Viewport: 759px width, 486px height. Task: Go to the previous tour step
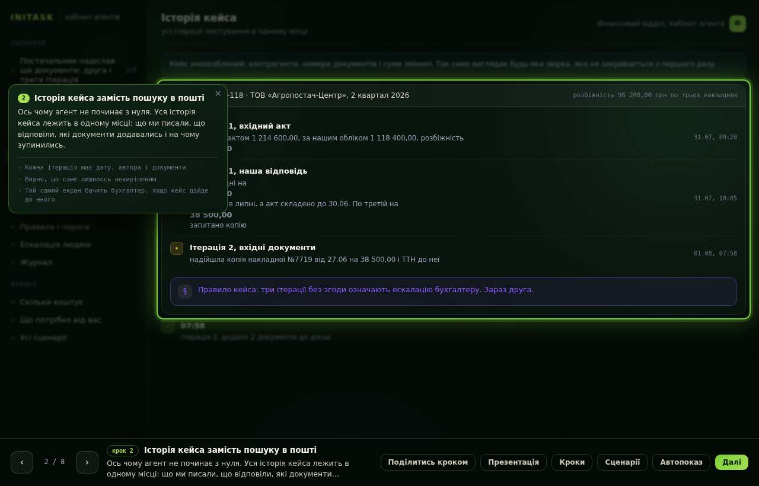click(x=22, y=462)
